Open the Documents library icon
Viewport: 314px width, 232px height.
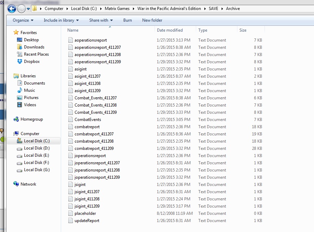20,83
